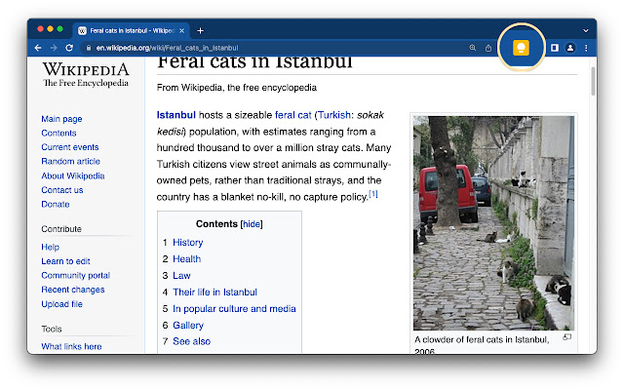Follow the feral cat hyperlink
This screenshot has width=624, height=390.
coord(293,114)
